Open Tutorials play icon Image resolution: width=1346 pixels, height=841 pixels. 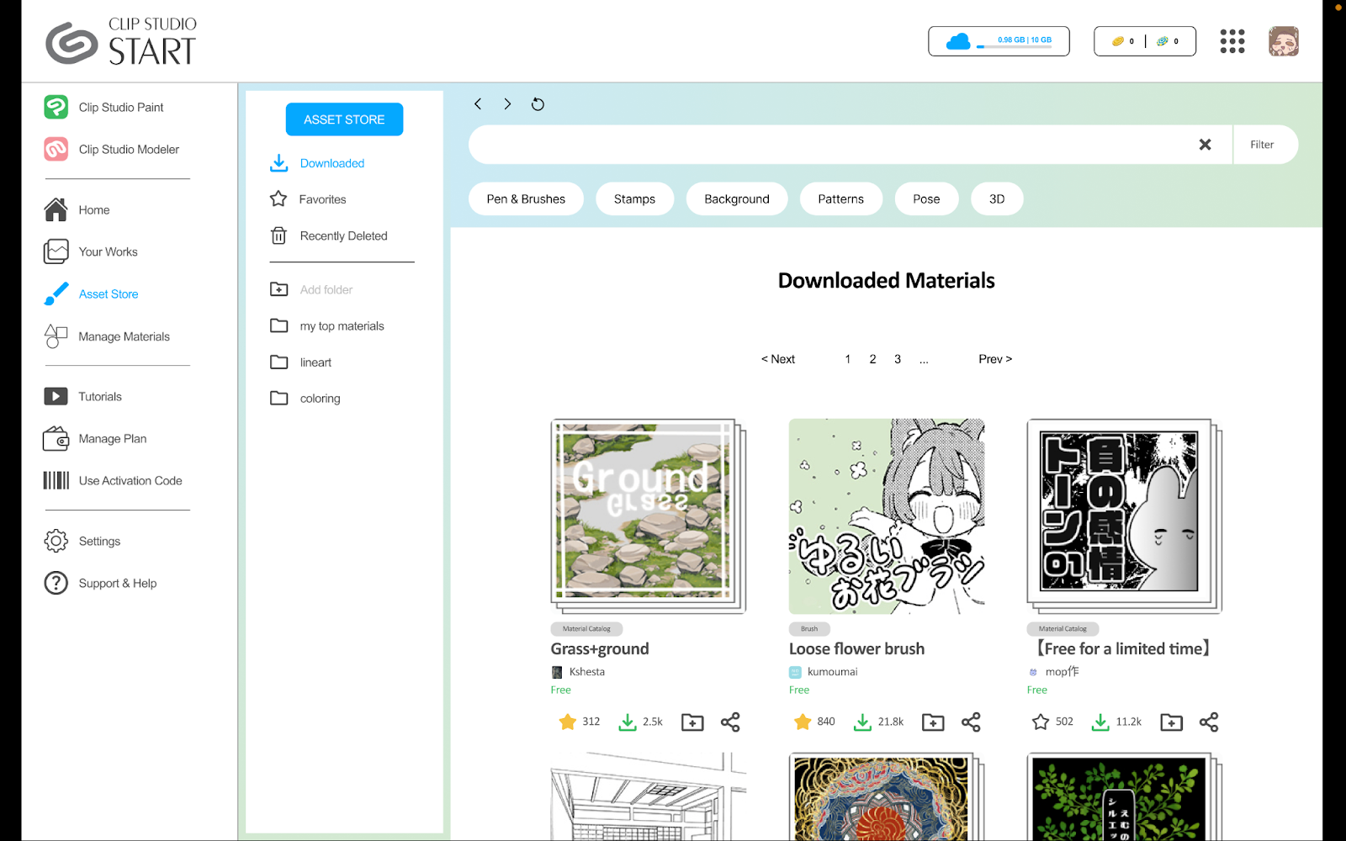coord(56,396)
